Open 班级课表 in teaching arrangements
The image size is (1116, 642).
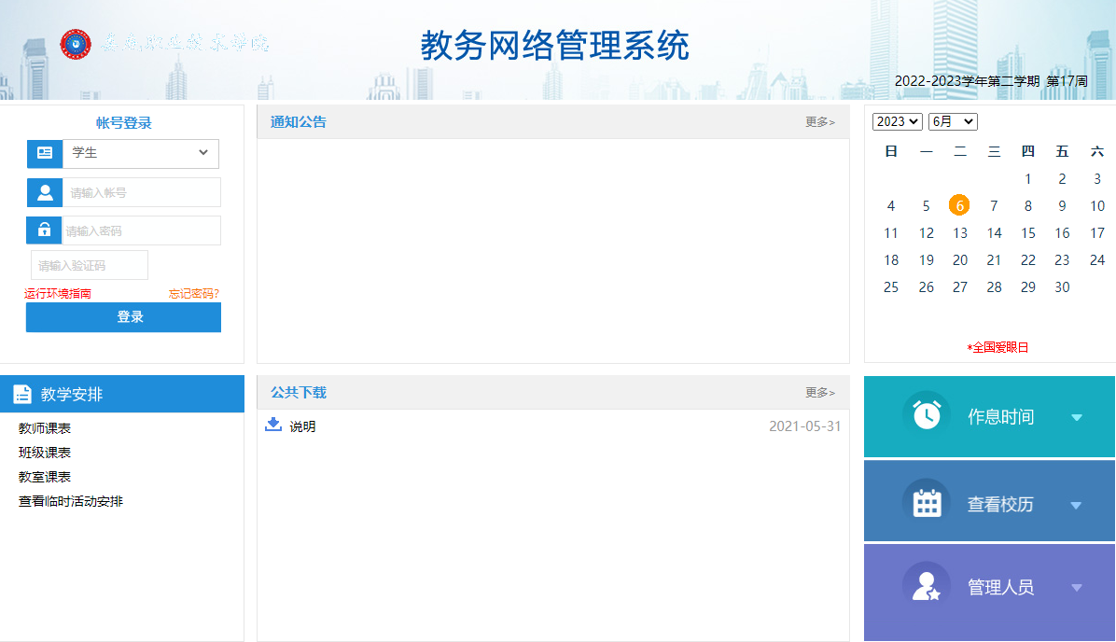click(x=45, y=453)
